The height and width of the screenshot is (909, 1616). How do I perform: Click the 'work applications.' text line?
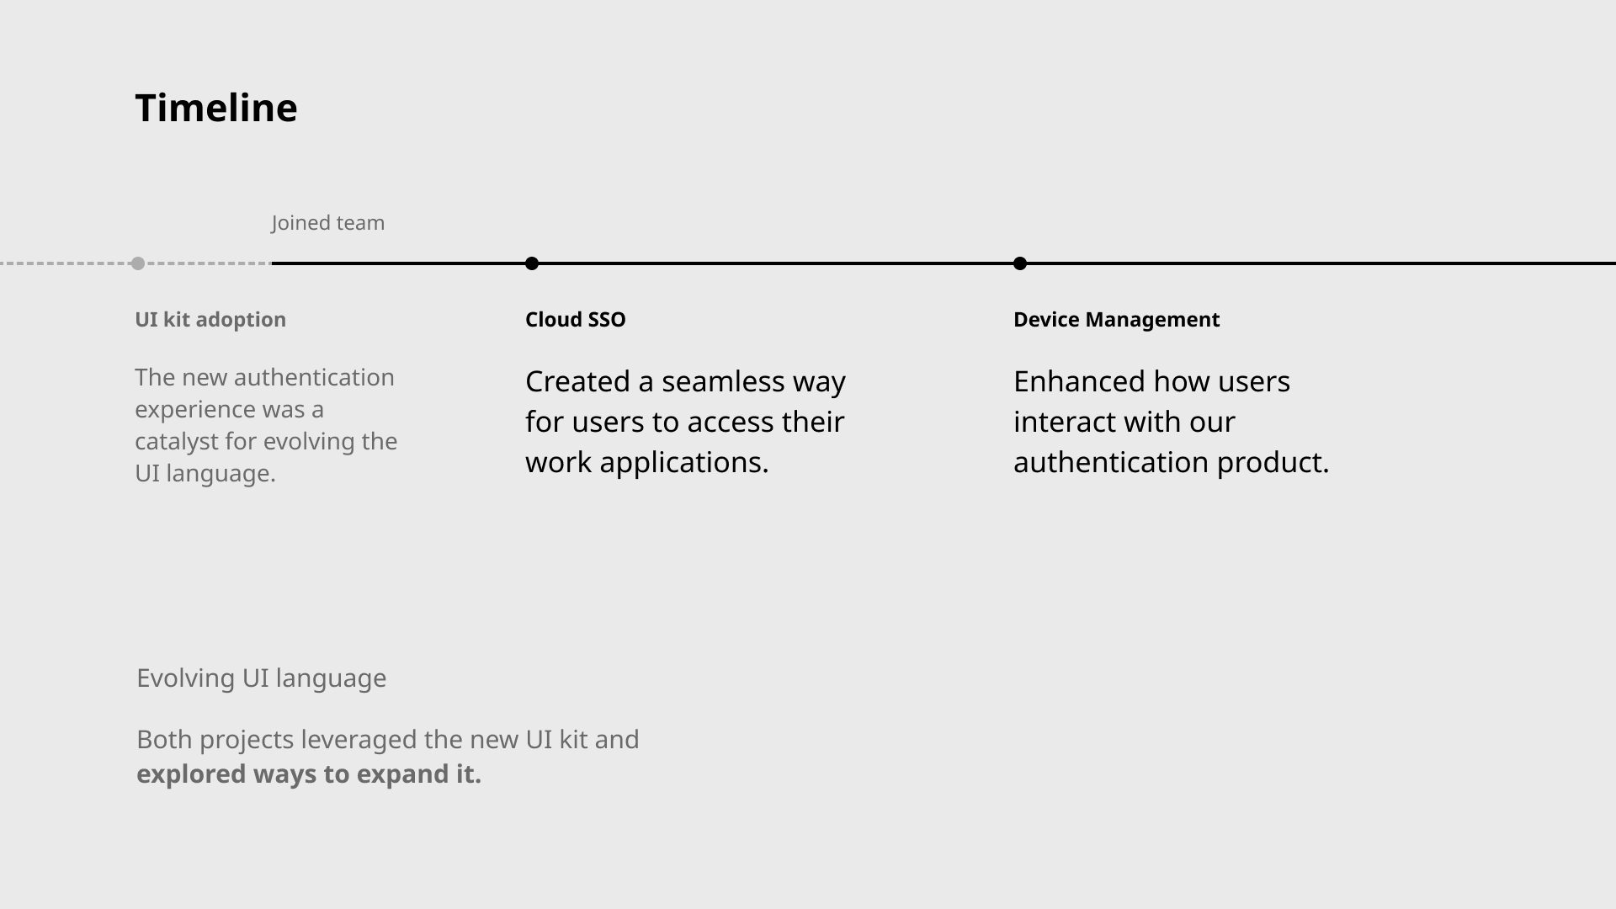coord(647,462)
